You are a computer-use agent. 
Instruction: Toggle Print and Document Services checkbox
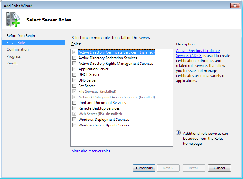[x=74, y=103]
